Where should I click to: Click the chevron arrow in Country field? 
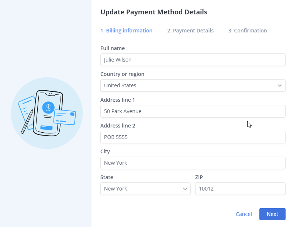click(280, 85)
